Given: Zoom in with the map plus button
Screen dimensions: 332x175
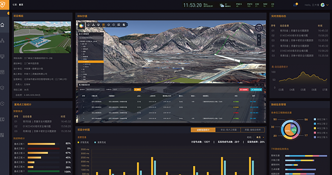Looking at the screenshot, I should 259,36.
